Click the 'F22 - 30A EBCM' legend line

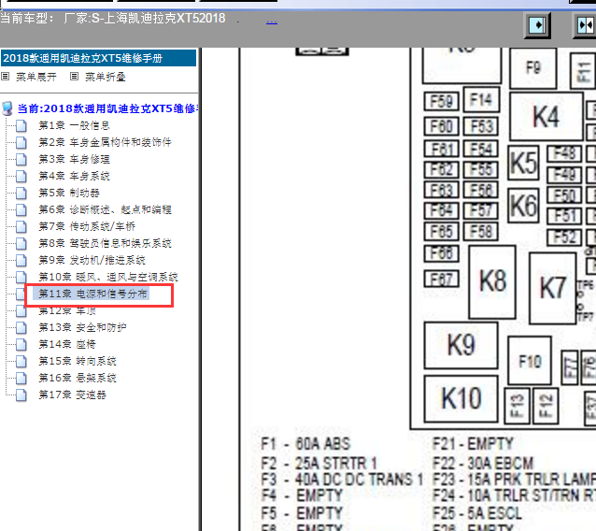483,463
